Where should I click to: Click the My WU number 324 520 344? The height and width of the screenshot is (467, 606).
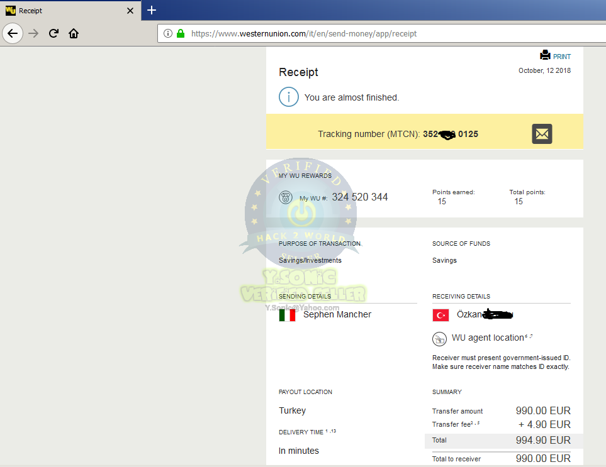pos(360,197)
